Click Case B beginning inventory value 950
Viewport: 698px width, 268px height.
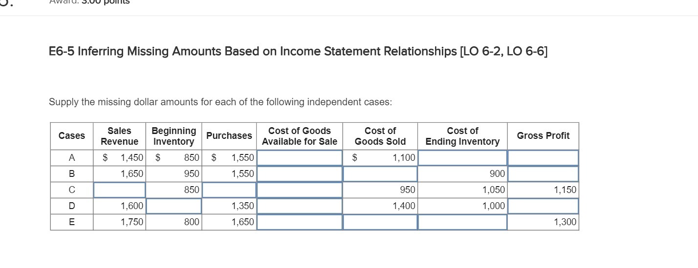coord(192,173)
